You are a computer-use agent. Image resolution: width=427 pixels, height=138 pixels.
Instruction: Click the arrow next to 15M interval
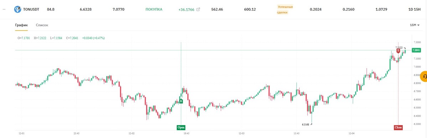point(418,25)
